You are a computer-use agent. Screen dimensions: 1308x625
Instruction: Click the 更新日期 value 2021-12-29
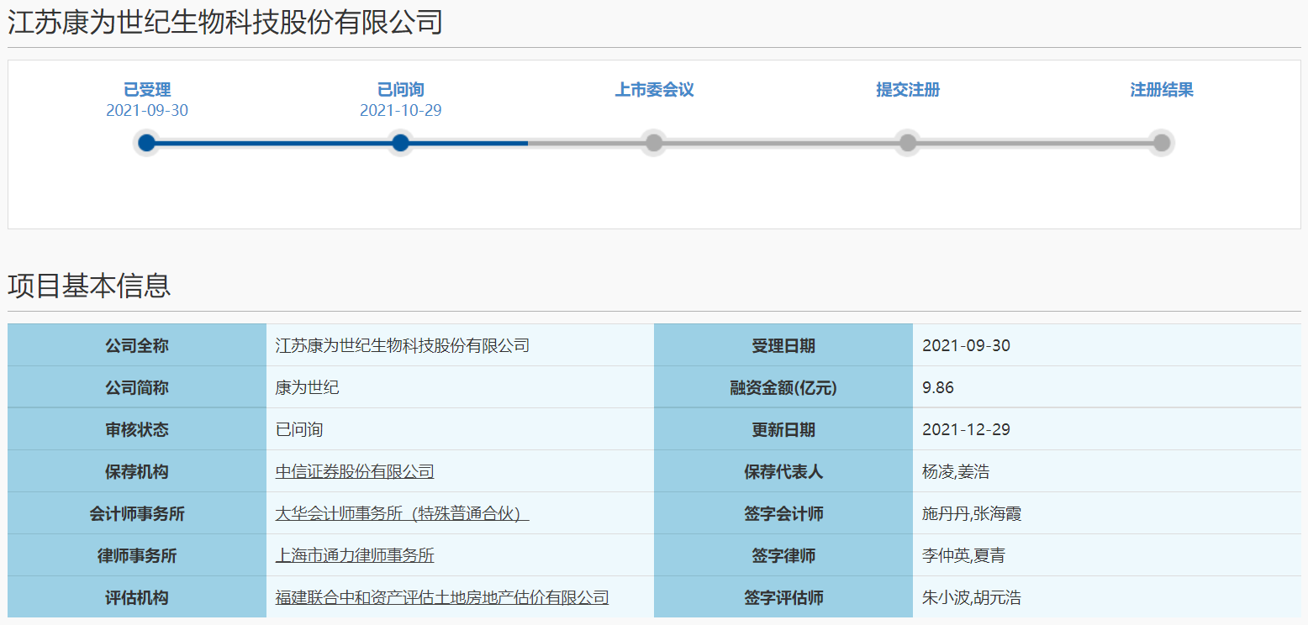click(966, 430)
